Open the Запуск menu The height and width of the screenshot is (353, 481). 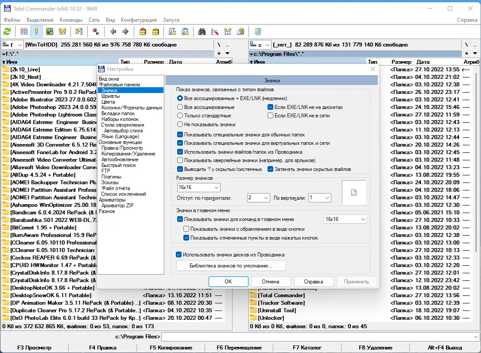[x=171, y=20]
